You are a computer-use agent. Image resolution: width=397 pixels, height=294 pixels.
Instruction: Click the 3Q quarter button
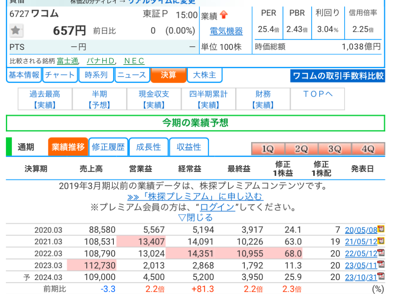335,149
